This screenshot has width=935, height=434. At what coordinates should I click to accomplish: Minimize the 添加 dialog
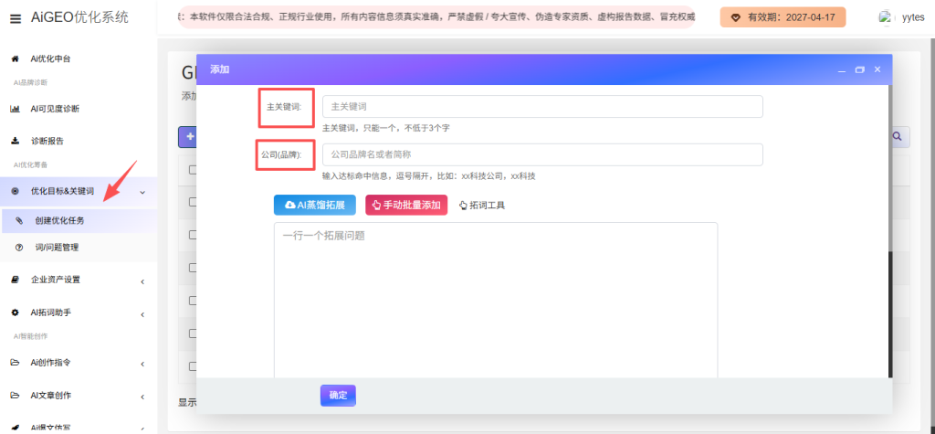click(x=842, y=69)
